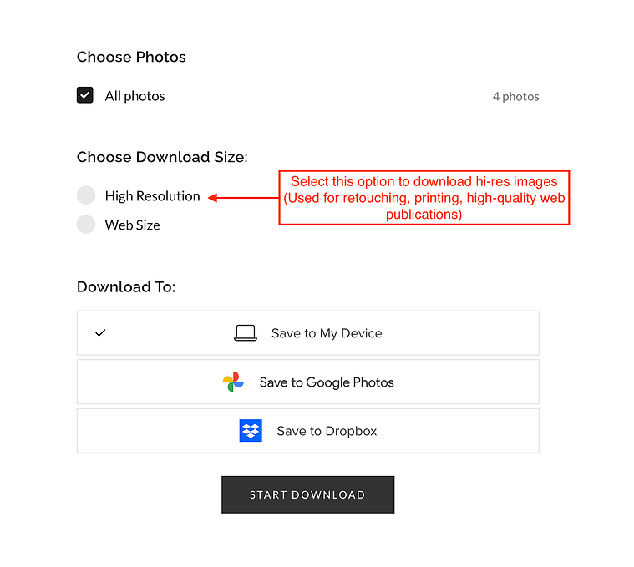This screenshot has height=567, width=634.
Task: Click the Google Photos pinwheel icon
Action: [233, 382]
